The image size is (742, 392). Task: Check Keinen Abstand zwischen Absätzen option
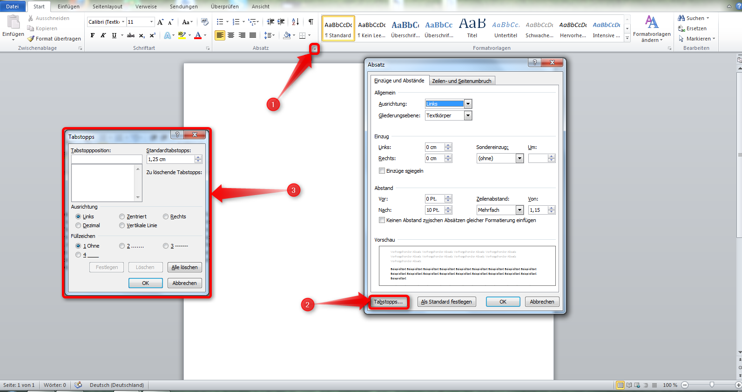tap(382, 220)
